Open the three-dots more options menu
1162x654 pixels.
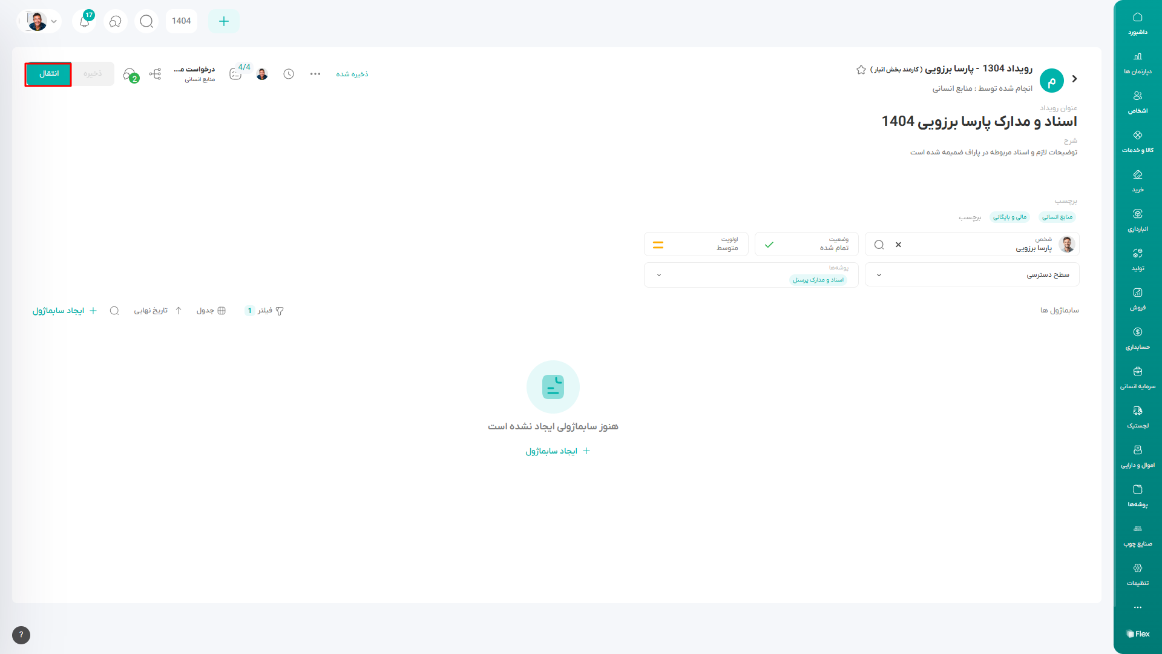click(x=315, y=74)
